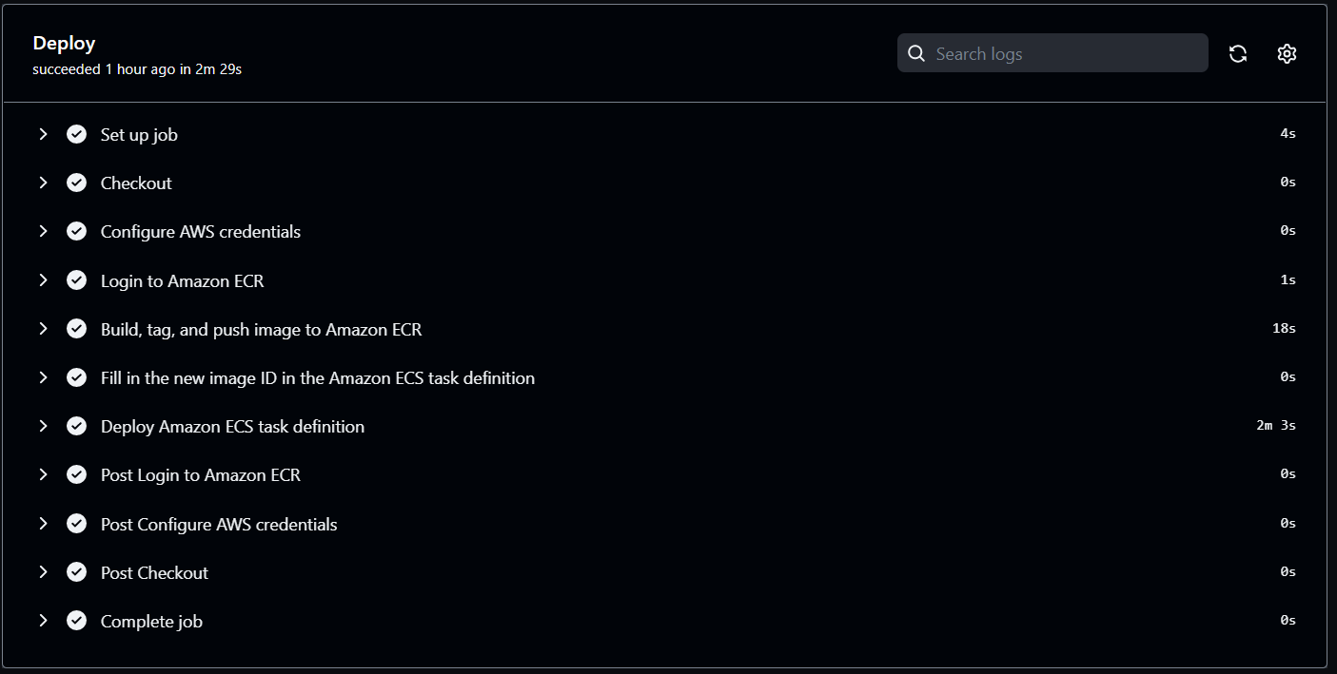Screen dimensions: 1337x674
Task: Click success checkmark icon for Checkout step
Action: pos(77,183)
